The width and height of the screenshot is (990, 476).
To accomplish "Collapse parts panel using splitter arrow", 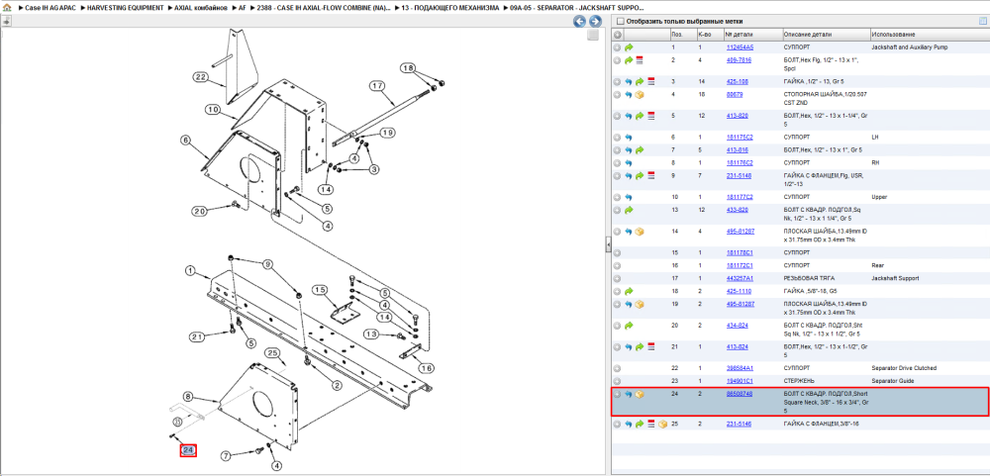I will (607, 243).
